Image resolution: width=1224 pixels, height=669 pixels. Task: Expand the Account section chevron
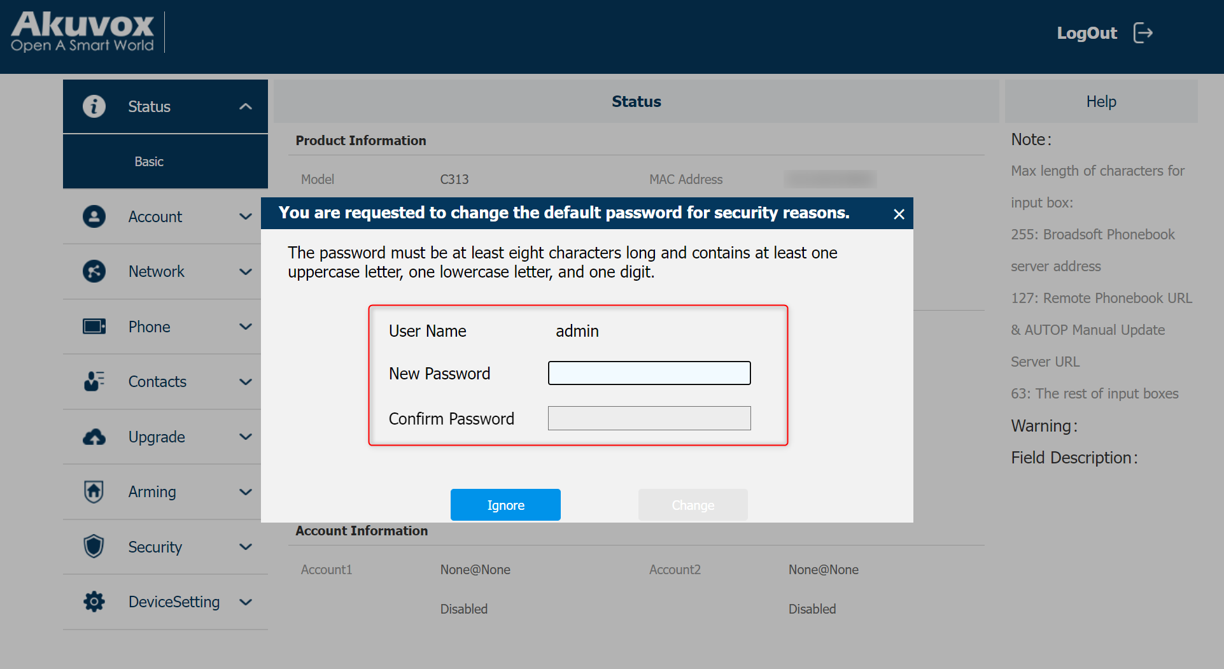coord(246,216)
